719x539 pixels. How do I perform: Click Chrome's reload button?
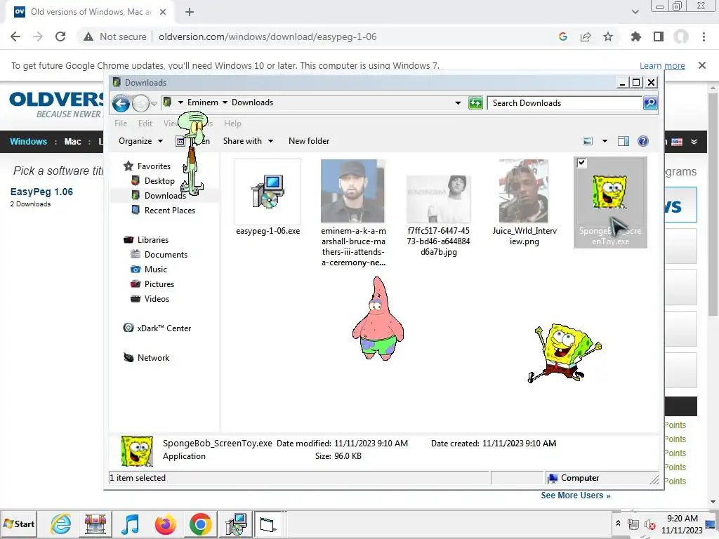click(x=60, y=36)
